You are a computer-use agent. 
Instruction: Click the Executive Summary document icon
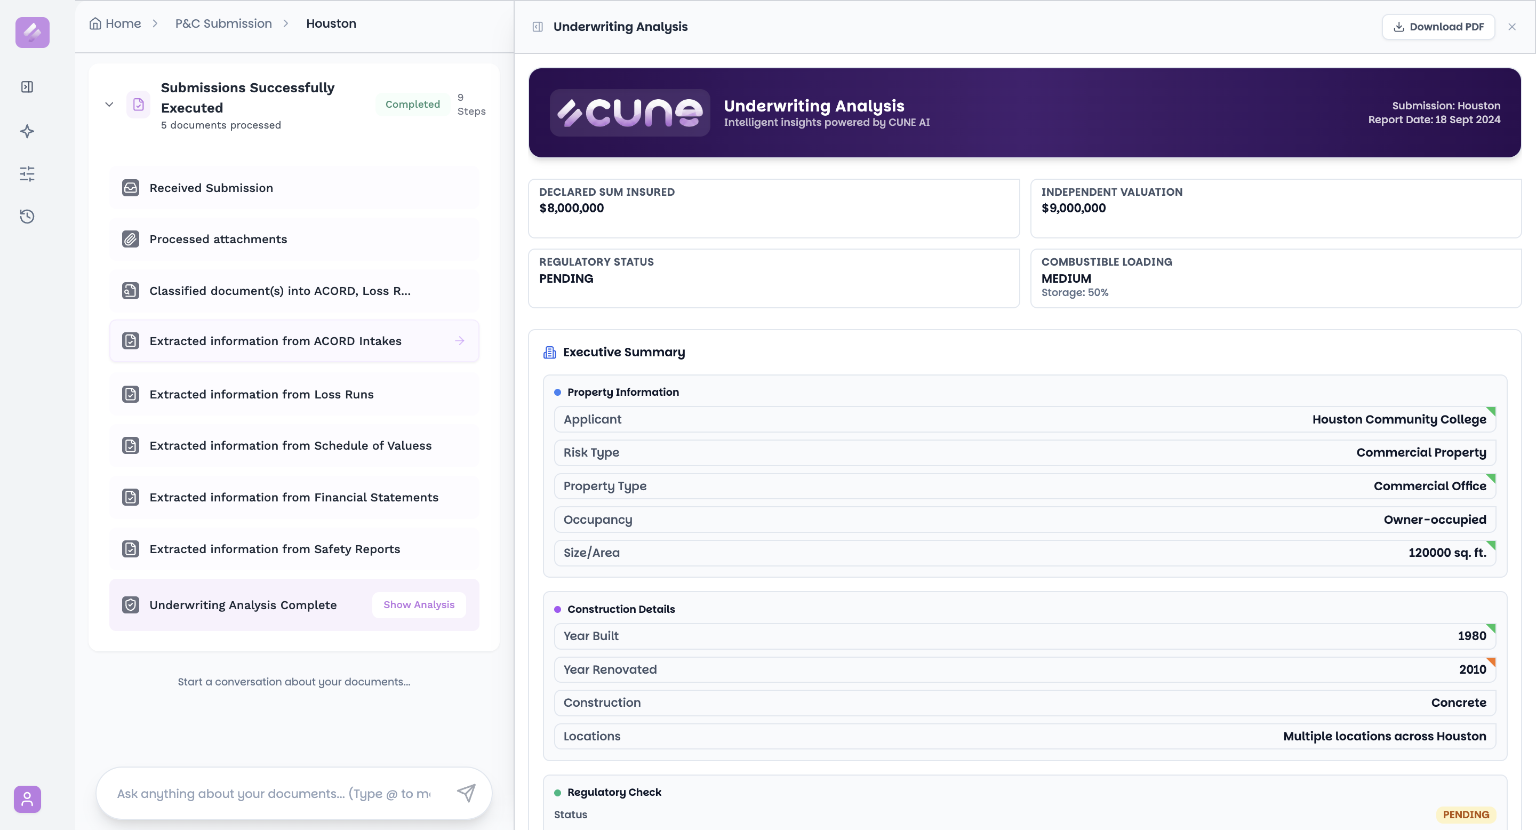click(x=550, y=352)
